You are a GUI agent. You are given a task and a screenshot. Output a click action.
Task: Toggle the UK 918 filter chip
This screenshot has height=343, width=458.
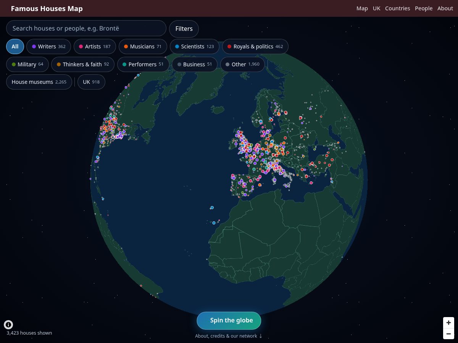(x=91, y=82)
